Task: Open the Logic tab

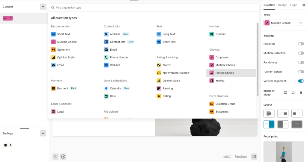Action: pos(294,5)
